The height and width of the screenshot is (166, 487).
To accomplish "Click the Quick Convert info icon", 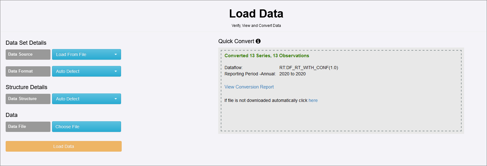I will pyautogui.click(x=258, y=41).
